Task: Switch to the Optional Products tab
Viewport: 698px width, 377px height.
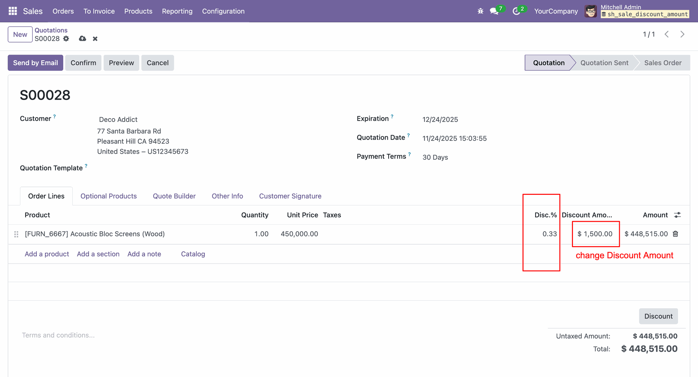Action: click(108, 196)
